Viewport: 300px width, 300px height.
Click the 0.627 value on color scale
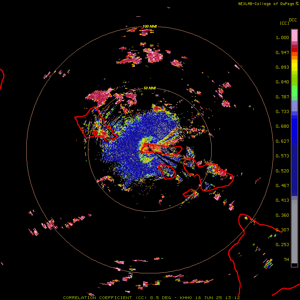[x=282, y=141]
